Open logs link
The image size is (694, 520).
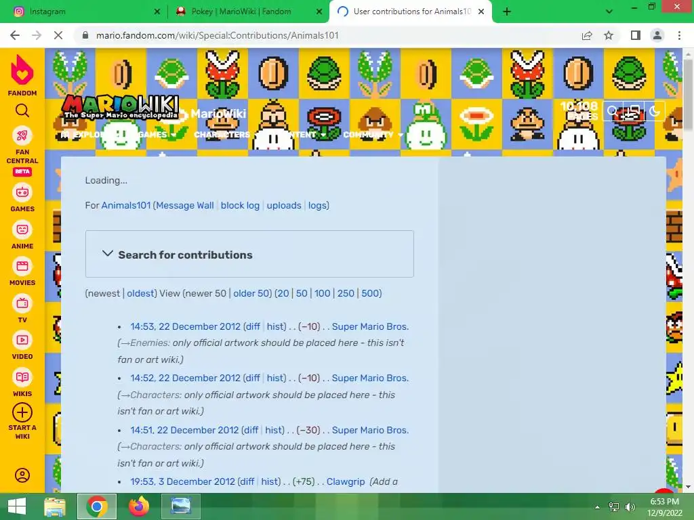click(317, 205)
